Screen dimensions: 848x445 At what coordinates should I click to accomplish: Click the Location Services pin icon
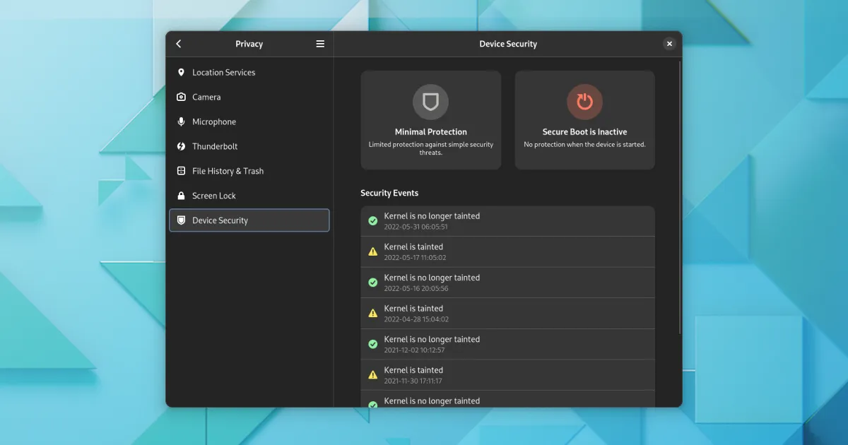pos(181,72)
